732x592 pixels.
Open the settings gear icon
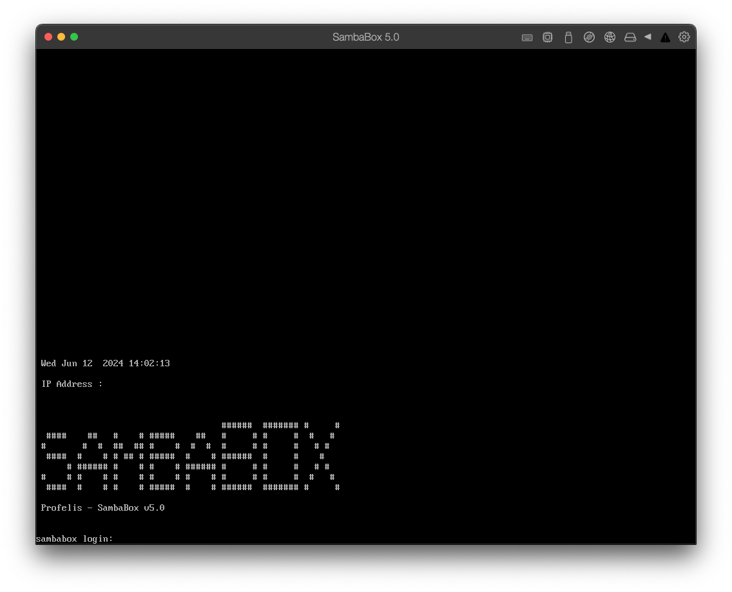684,37
